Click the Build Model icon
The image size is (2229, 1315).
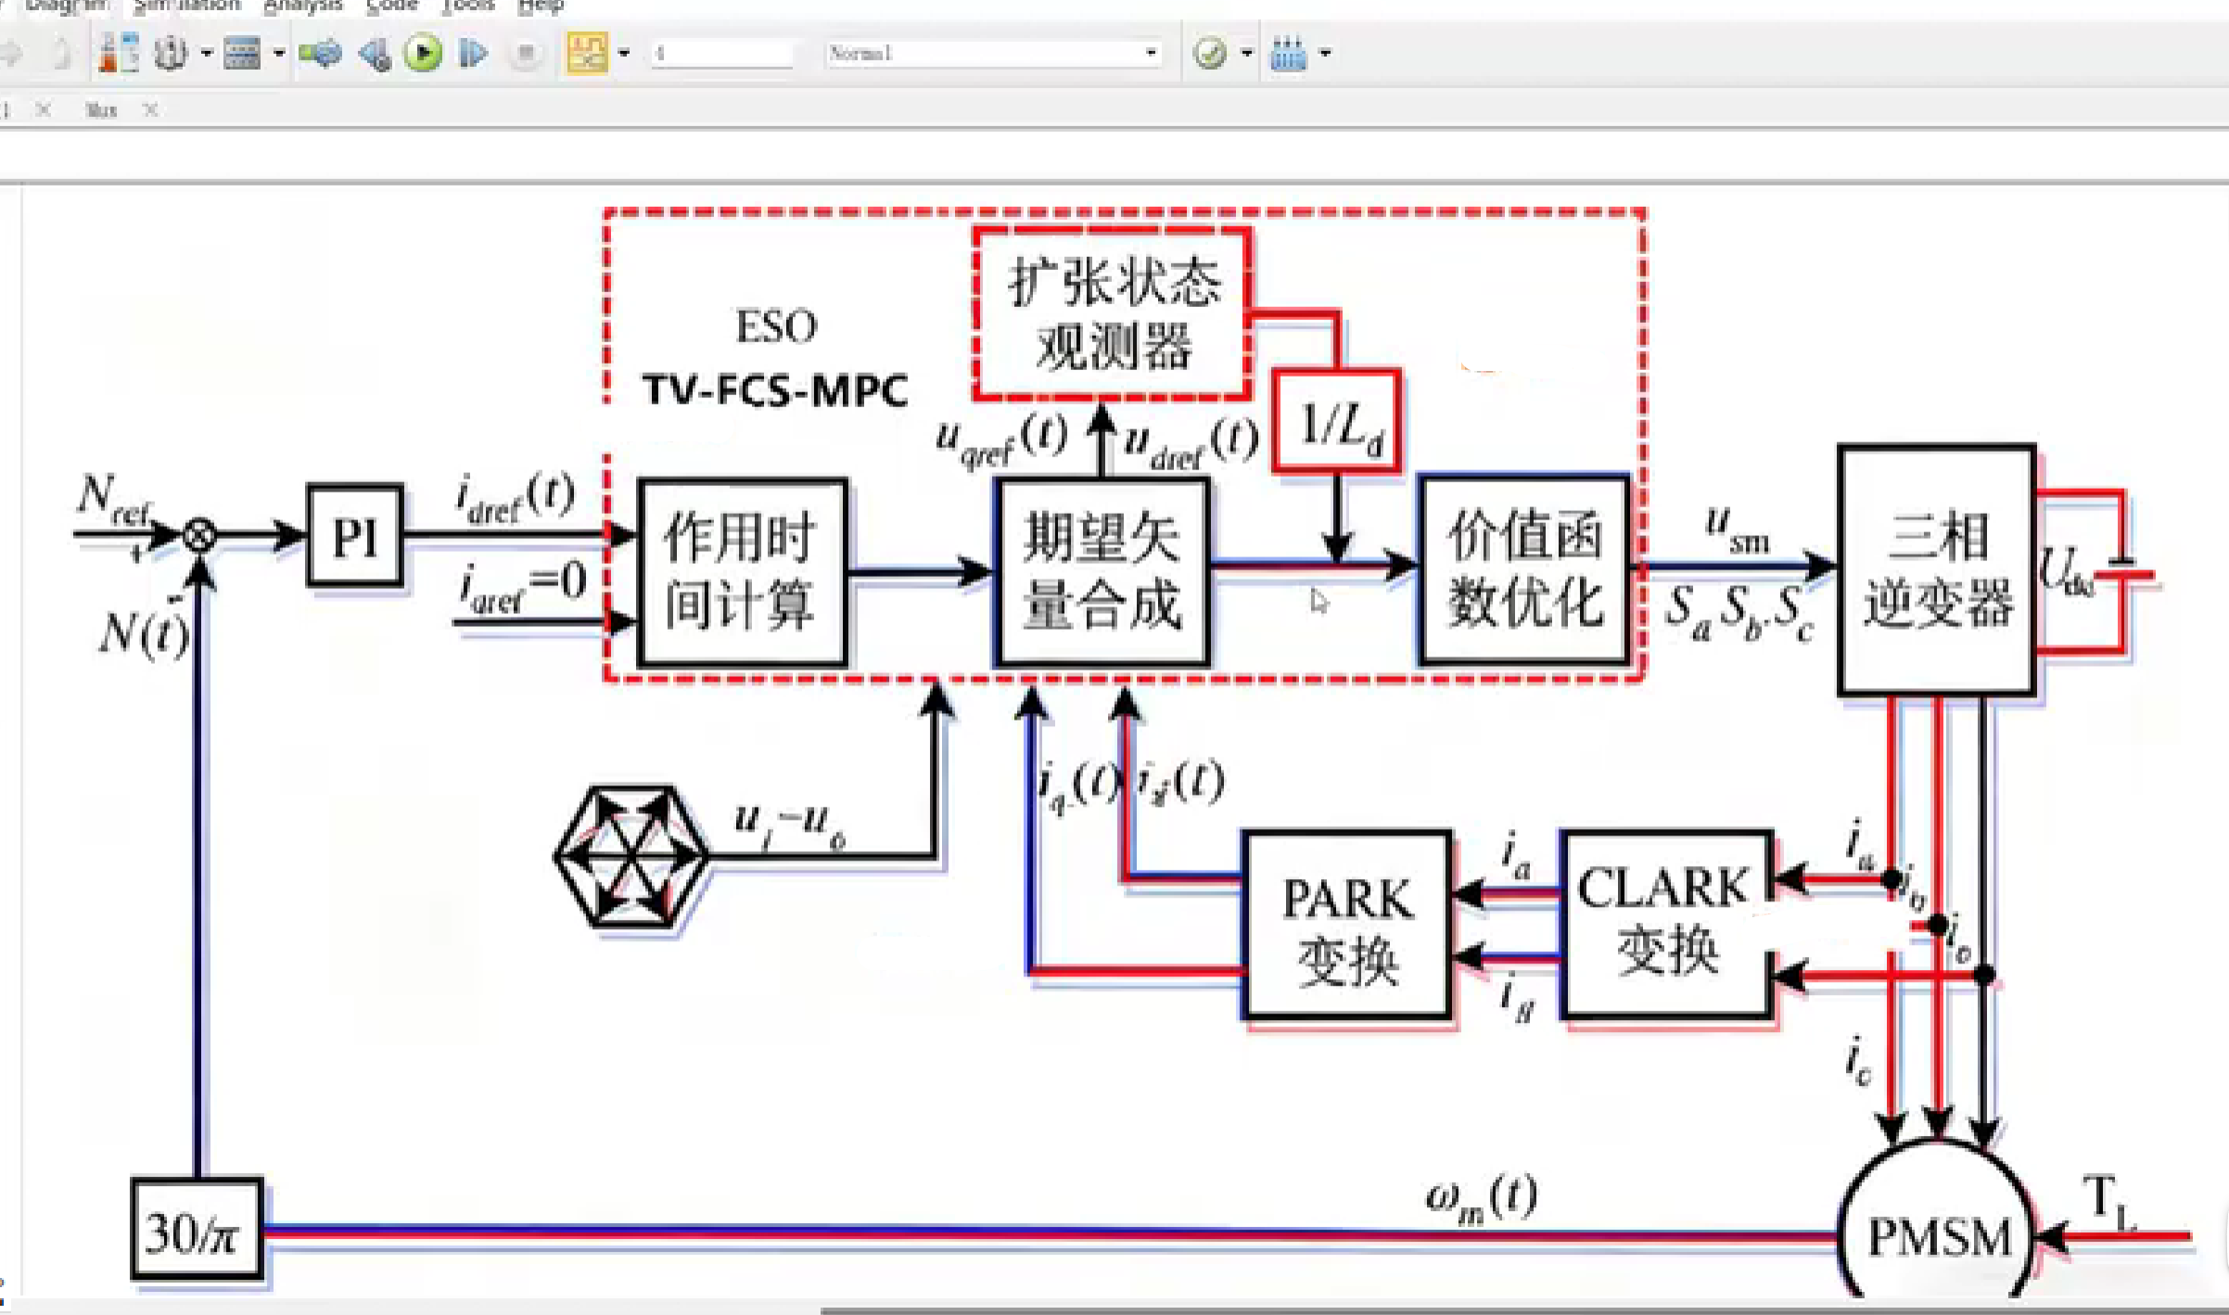pyautogui.click(x=1288, y=54)
